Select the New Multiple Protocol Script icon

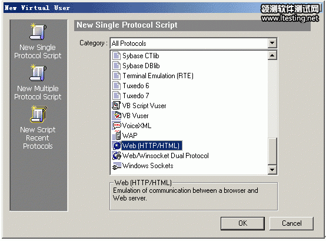tap(38, 72)
